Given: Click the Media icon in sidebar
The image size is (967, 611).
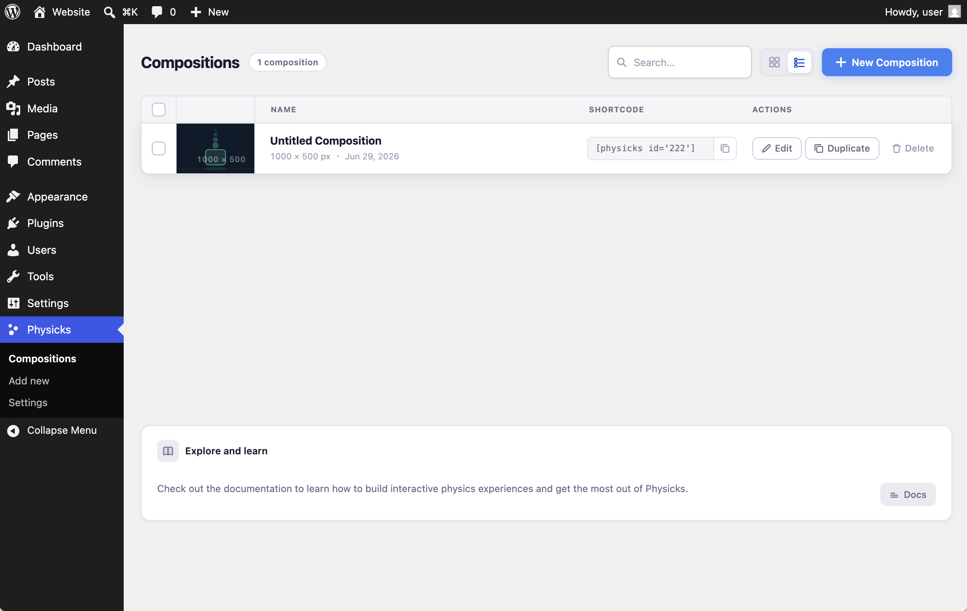Looking at the screenshot, I should [x=13, y=108].
